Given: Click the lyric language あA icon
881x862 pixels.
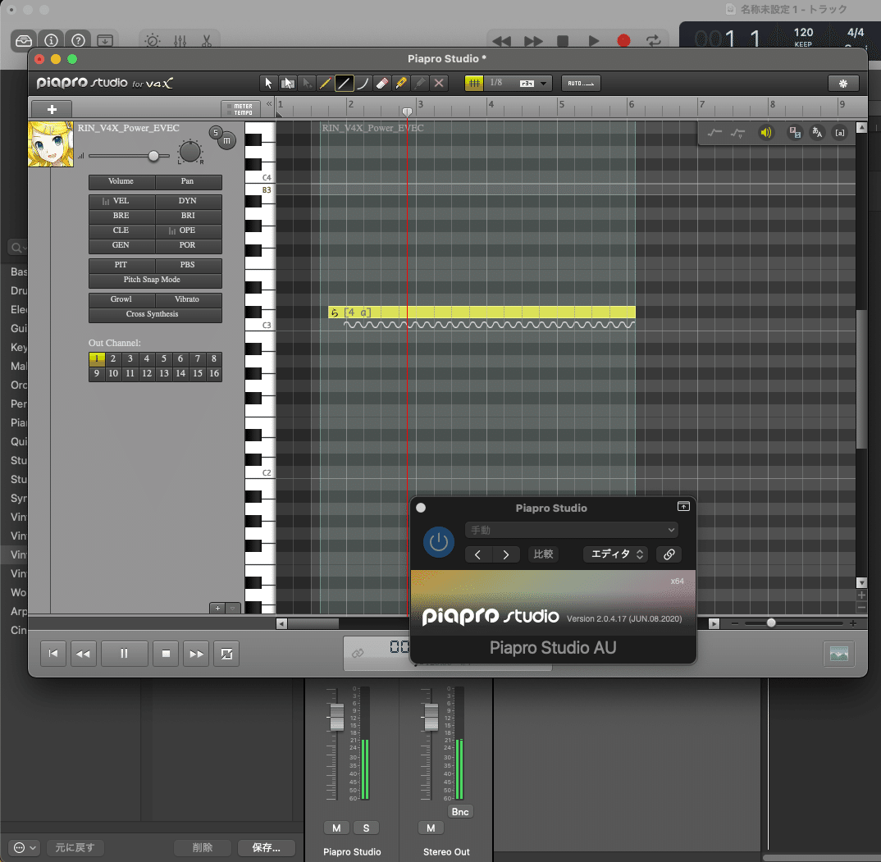Looking at the screenshot, I should tap(817, 133).
